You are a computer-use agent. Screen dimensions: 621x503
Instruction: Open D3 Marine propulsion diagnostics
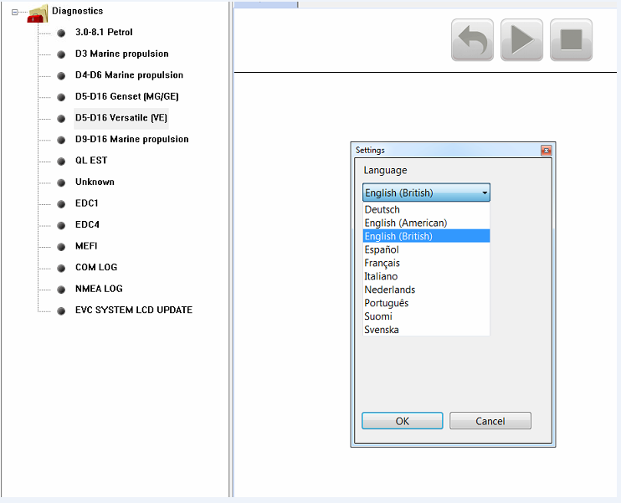121,54
